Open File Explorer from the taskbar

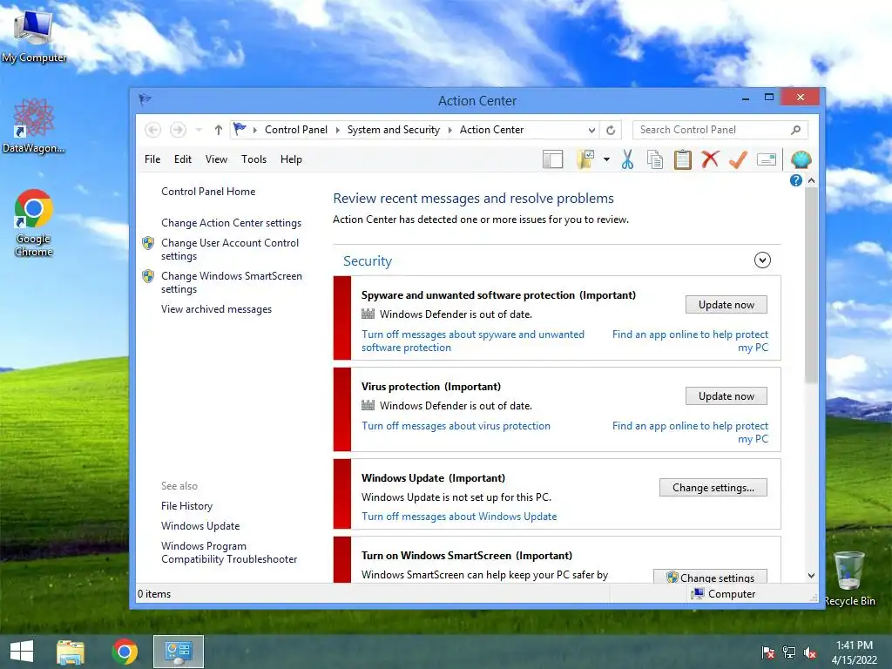(71, 652)
